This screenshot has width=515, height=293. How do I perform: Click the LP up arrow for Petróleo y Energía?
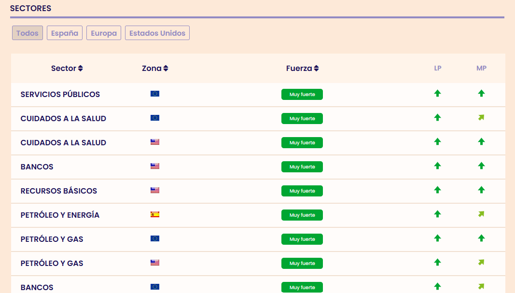437,214
